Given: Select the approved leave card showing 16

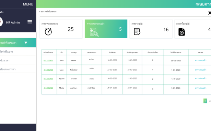Looking at the screenshot, I should [x=151, y=29].
